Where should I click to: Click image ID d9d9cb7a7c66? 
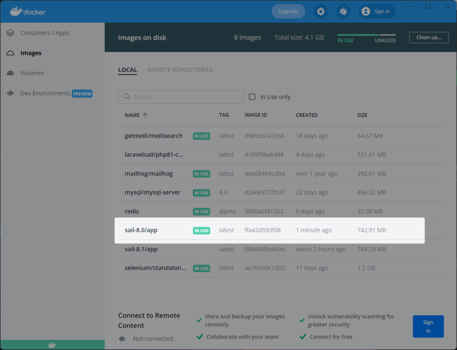[x=264, y=136]
